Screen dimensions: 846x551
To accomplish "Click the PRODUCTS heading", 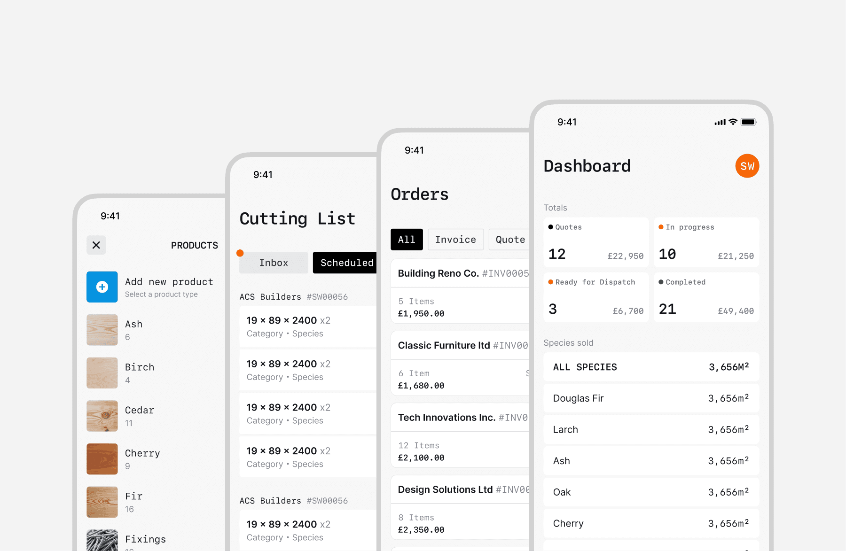I will coord(195,245).
